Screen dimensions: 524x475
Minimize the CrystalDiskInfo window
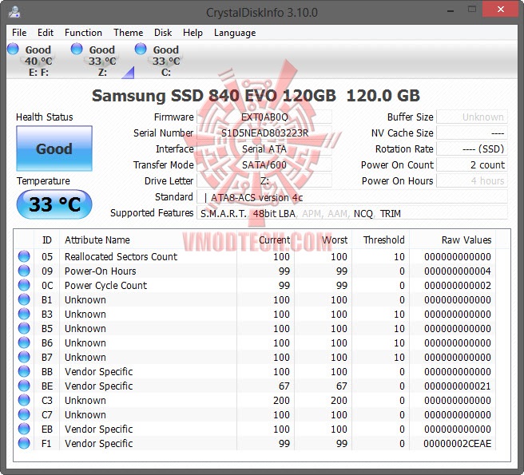451,10
